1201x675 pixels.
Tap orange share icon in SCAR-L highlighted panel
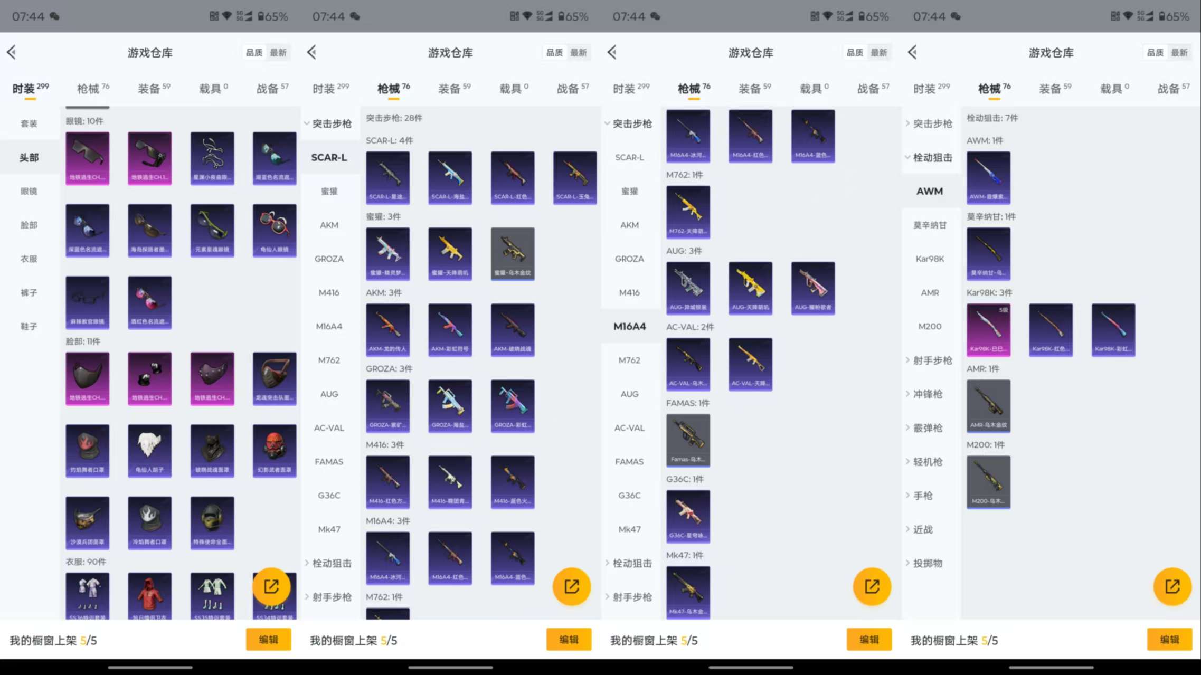coord(572,586)
